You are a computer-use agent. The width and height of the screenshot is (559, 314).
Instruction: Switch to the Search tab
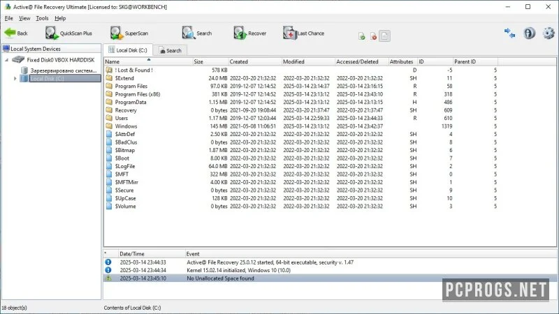point(170,50)
